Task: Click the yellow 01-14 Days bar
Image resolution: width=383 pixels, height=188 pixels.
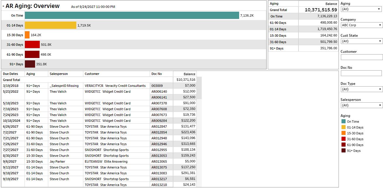Action: (x=51, y=25)
